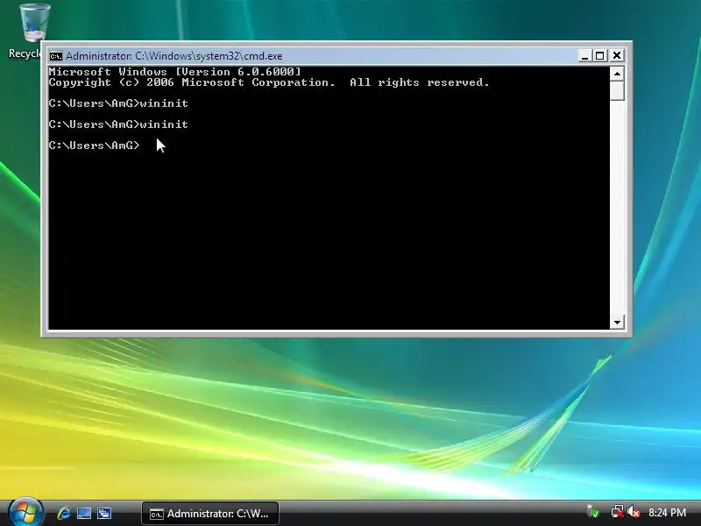The width and height of the screenshot is (701, 526).
Task: Click the green check tray icon
Action: point(593,512)
